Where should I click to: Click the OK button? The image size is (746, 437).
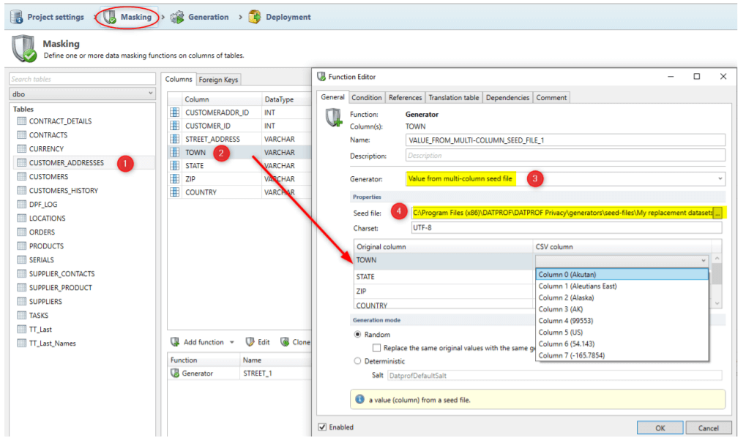(660, 427)
